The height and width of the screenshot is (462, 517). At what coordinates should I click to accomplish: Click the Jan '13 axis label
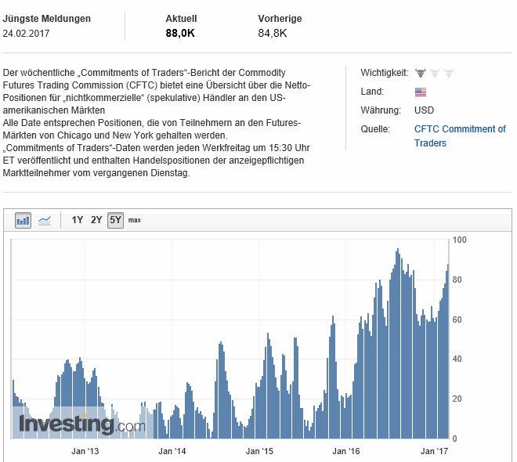[x=85, y=451]
